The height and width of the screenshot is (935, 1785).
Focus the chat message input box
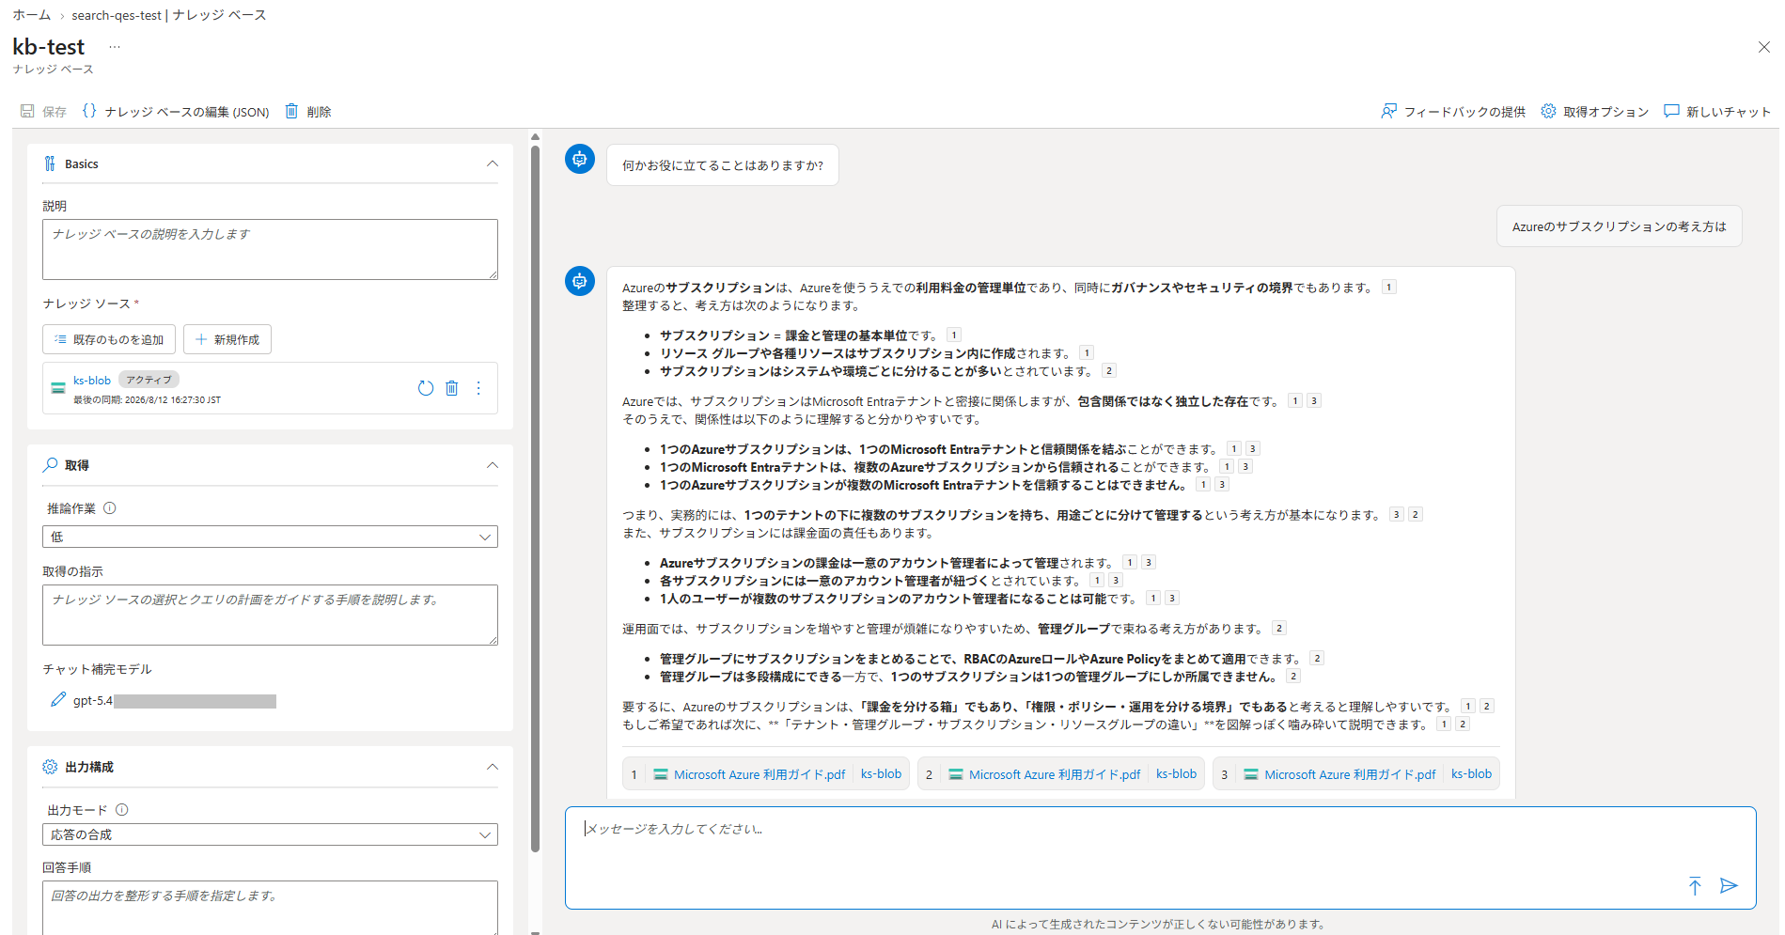pyautogui.click(x=1160, y=857)
